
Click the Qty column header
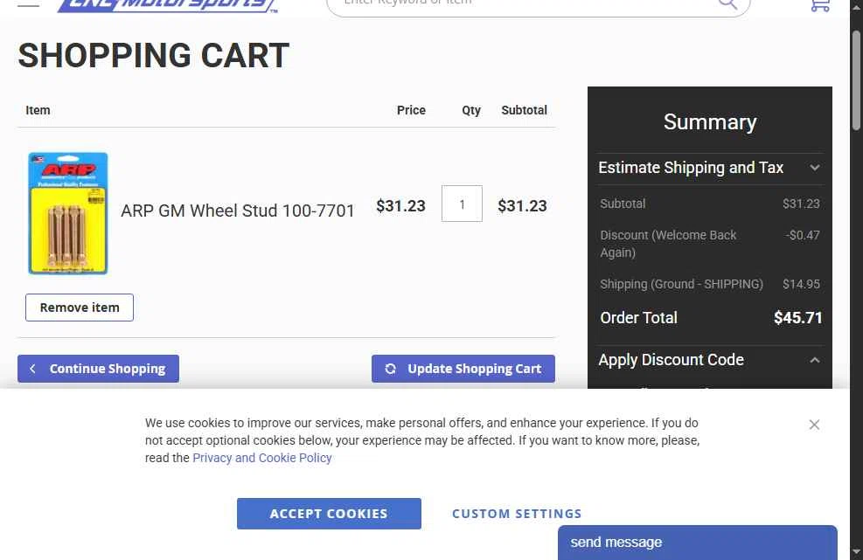[471, 111]
